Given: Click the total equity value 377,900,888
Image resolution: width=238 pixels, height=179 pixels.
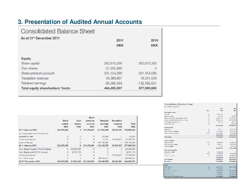Looking at the screenshot, I should (147, 88).
